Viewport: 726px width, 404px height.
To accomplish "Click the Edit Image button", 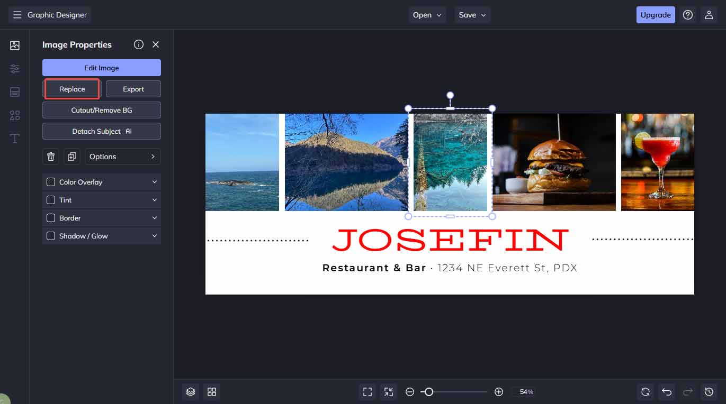I will point(102,68).
